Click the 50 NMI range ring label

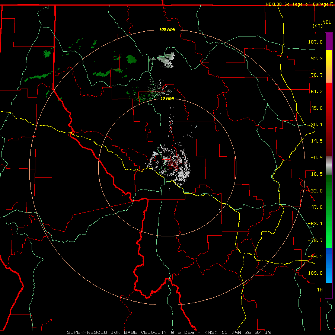[x=167, y=99]
